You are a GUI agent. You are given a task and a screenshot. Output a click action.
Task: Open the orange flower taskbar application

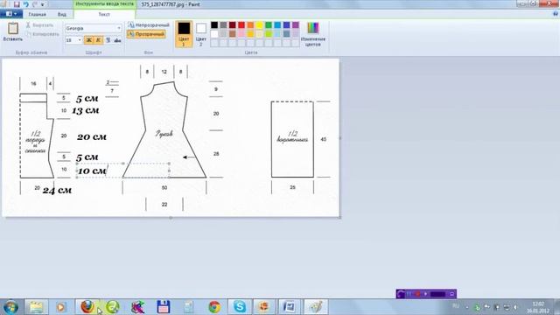point(264,307)
